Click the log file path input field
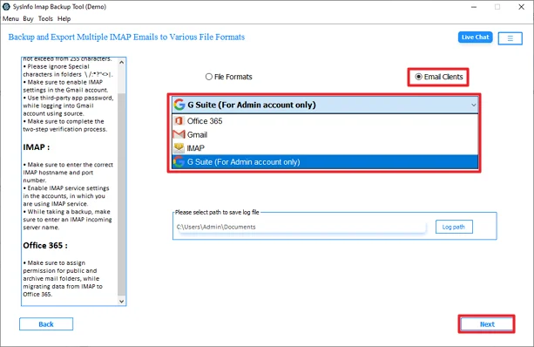The width and height of the screenshot is (534, 347). (x=301, y=227)
